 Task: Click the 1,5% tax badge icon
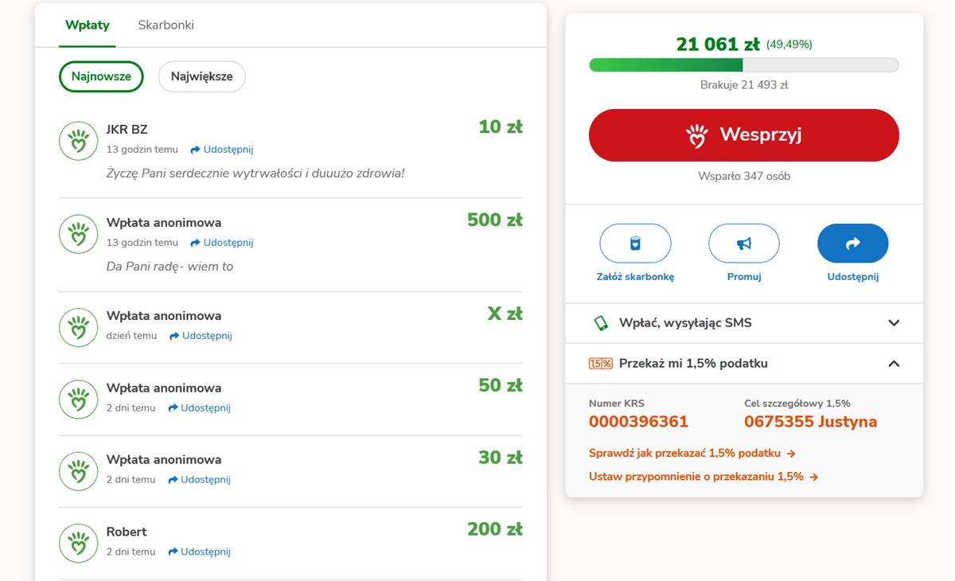pos(600,364)
